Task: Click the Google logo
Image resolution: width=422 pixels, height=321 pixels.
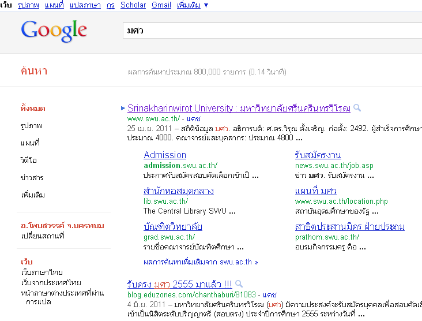Action: (54, 31)
